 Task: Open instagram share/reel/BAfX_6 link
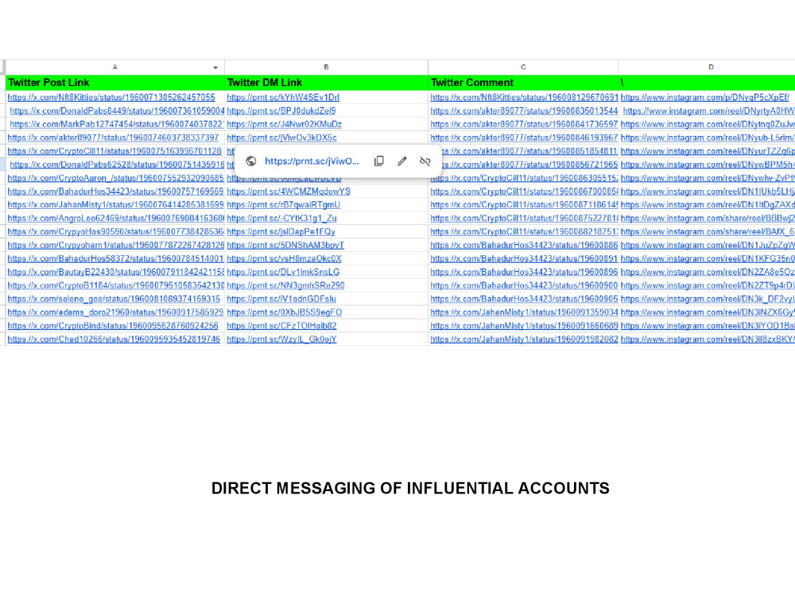tap(708, 231)
